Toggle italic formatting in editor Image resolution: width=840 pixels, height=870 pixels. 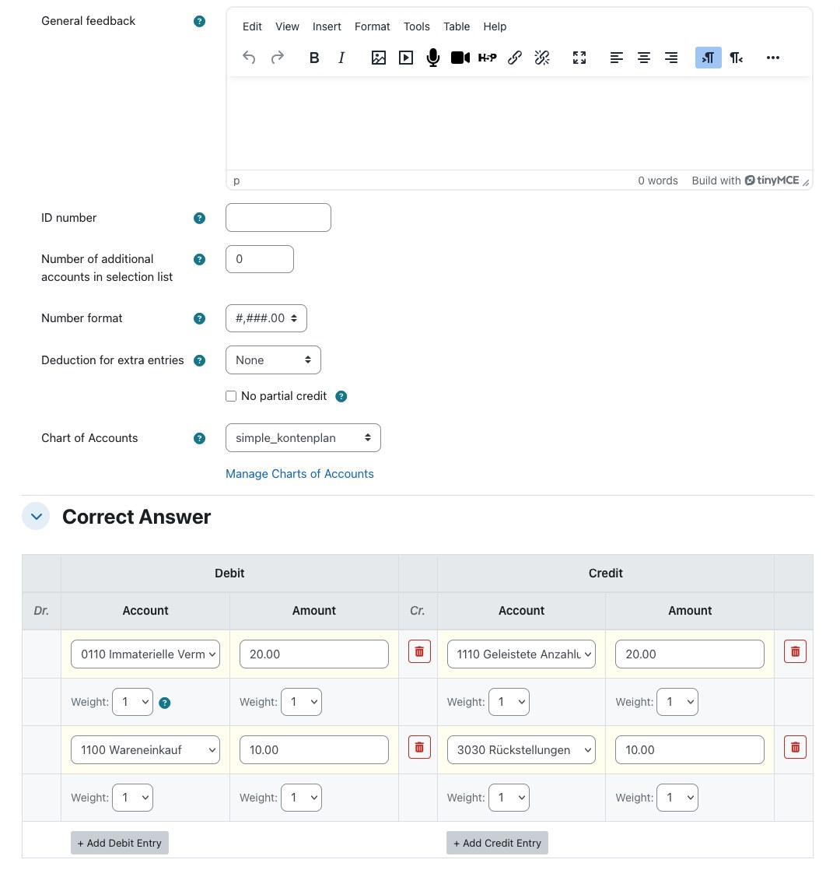coord(341,58)
